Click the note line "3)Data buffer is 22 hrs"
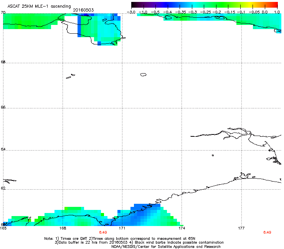Screen dimensions: 284x249 coord(139,242)
